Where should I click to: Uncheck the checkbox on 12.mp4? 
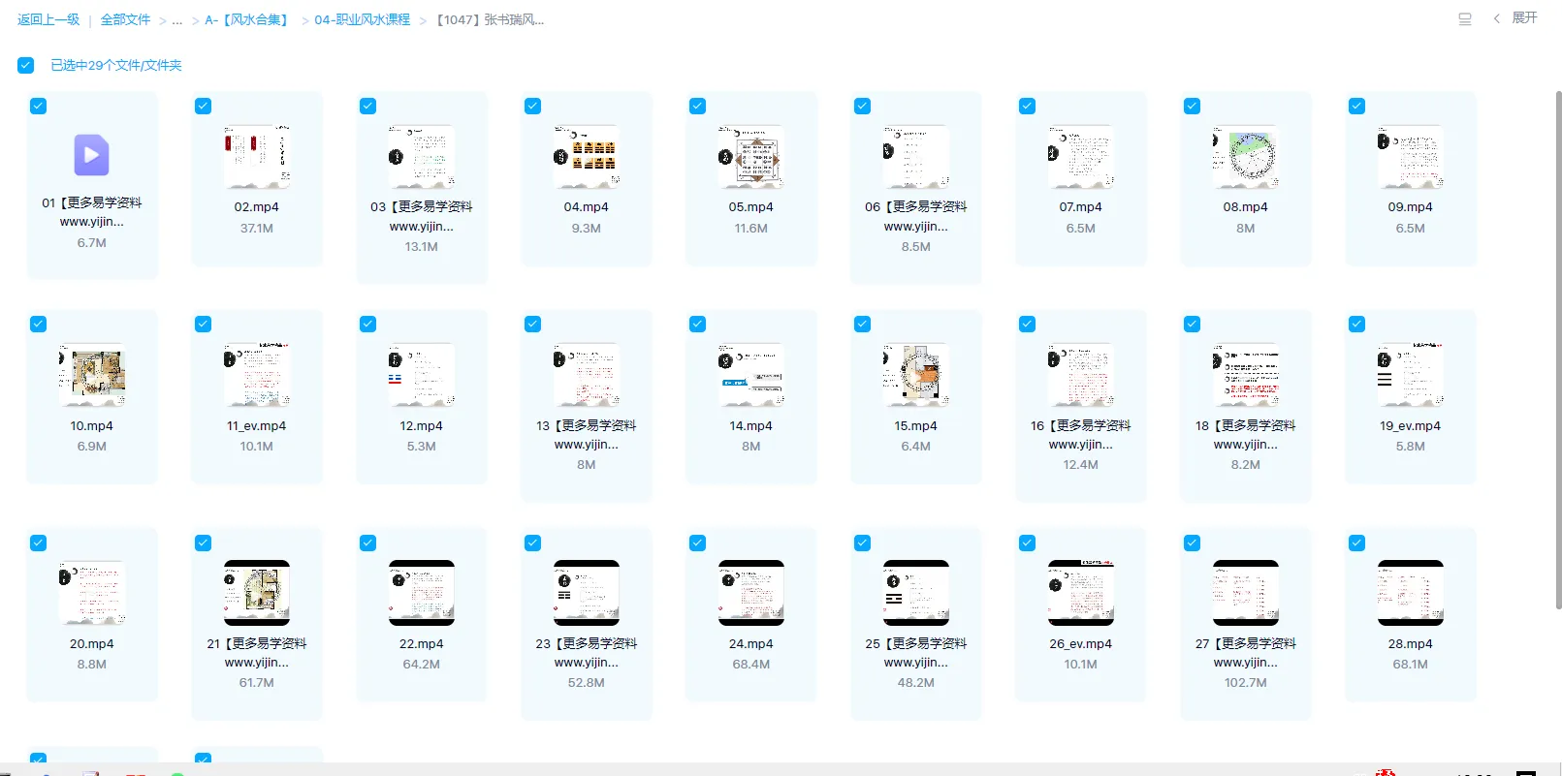pos(368,324)
